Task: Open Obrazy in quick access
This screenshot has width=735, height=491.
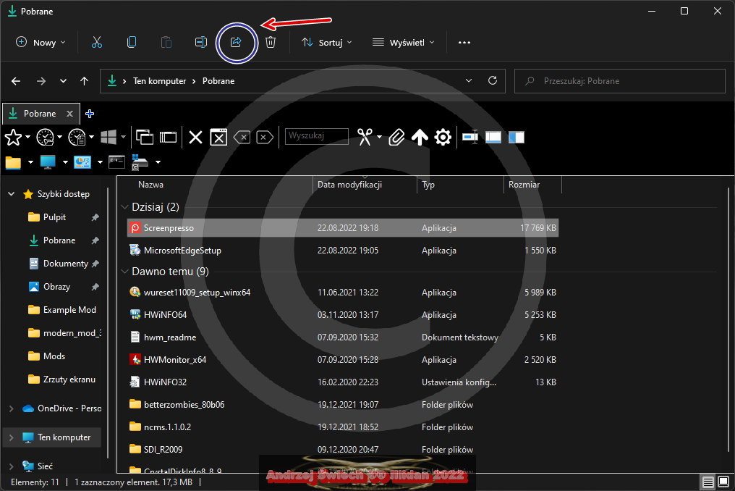Action: click(x=56, y=287)
